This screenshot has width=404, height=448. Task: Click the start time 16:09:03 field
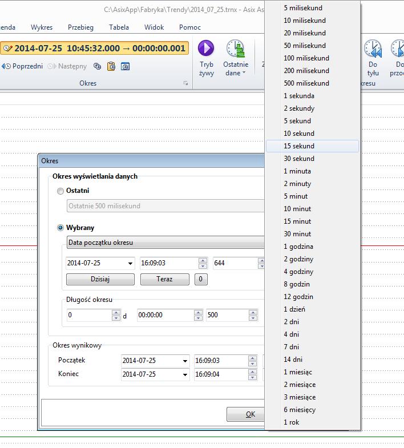tap(169, 263)
